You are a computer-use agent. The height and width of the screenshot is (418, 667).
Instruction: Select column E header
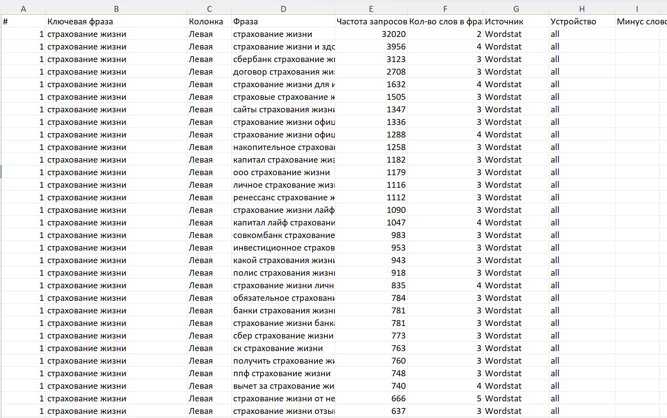(x=371, y=9)
